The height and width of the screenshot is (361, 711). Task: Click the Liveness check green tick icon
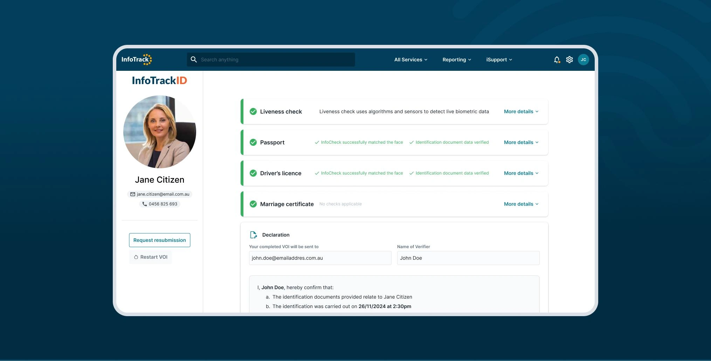coord(253,111)
